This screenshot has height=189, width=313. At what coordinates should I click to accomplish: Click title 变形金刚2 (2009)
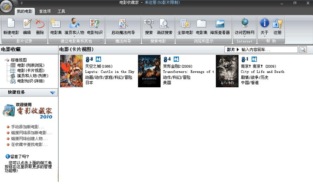178,66
